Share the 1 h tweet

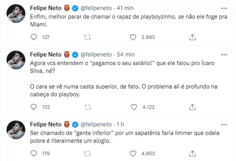[192, 153]
